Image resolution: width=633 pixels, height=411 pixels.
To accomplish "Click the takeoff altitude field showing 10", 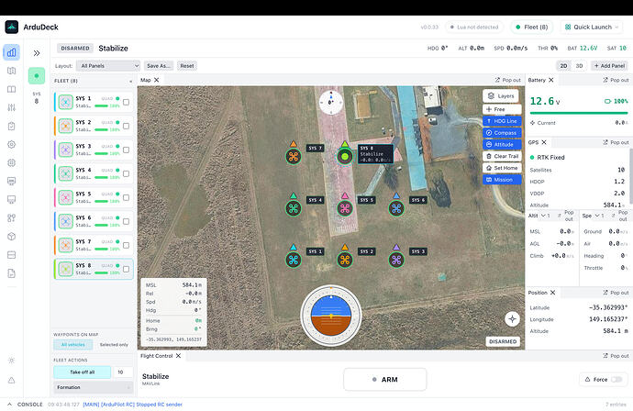I will [x=123, y=372].
